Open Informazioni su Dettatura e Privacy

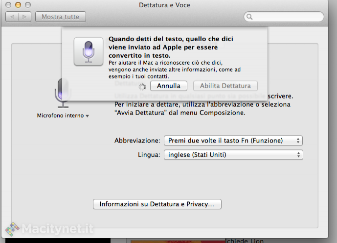click(x=157, y=204)
